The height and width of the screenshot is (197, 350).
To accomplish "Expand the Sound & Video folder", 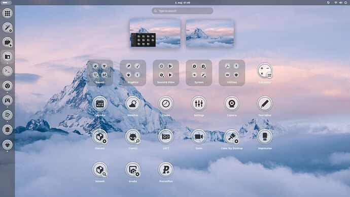I will click(166, 73).
